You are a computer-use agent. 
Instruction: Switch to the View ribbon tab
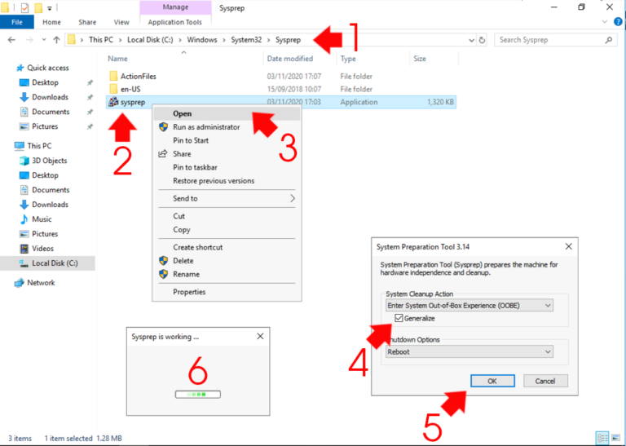tap(121, 22)
